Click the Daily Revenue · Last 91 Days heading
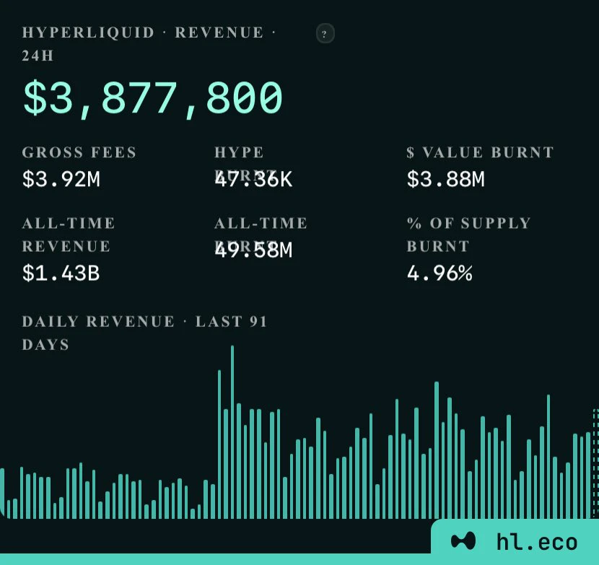The height and width of the screenshot is (565, 599). (144, 333)
